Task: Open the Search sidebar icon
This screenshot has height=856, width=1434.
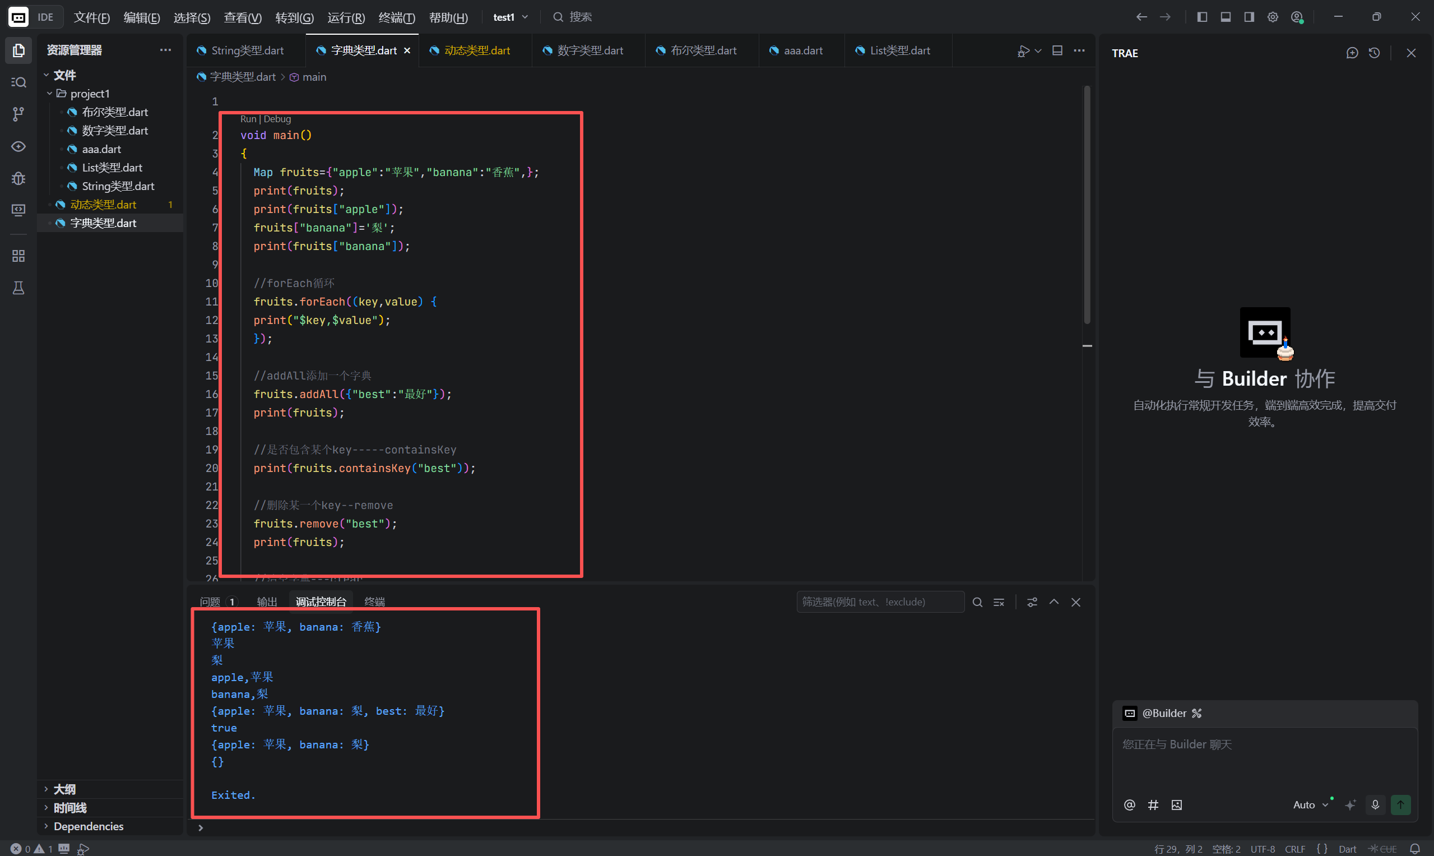Action: (x=18, y=82)
